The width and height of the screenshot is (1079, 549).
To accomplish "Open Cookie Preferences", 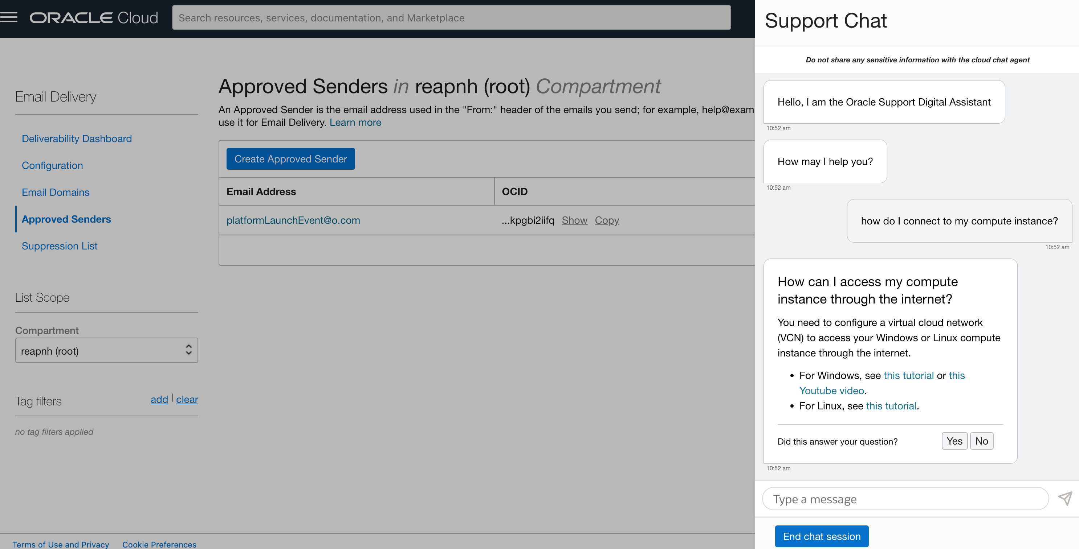I will coord(159,544).
